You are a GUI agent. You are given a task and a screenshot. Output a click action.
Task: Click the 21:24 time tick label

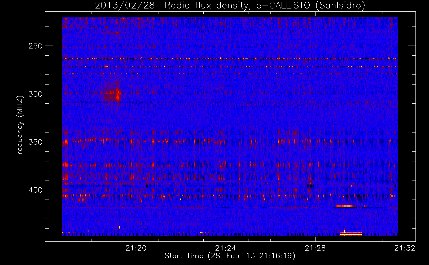(226, 248)
